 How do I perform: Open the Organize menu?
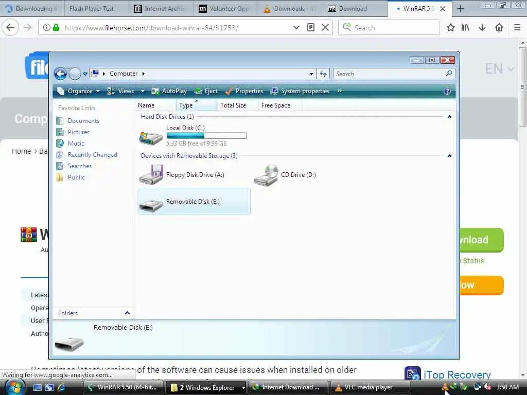click(79, 91)
